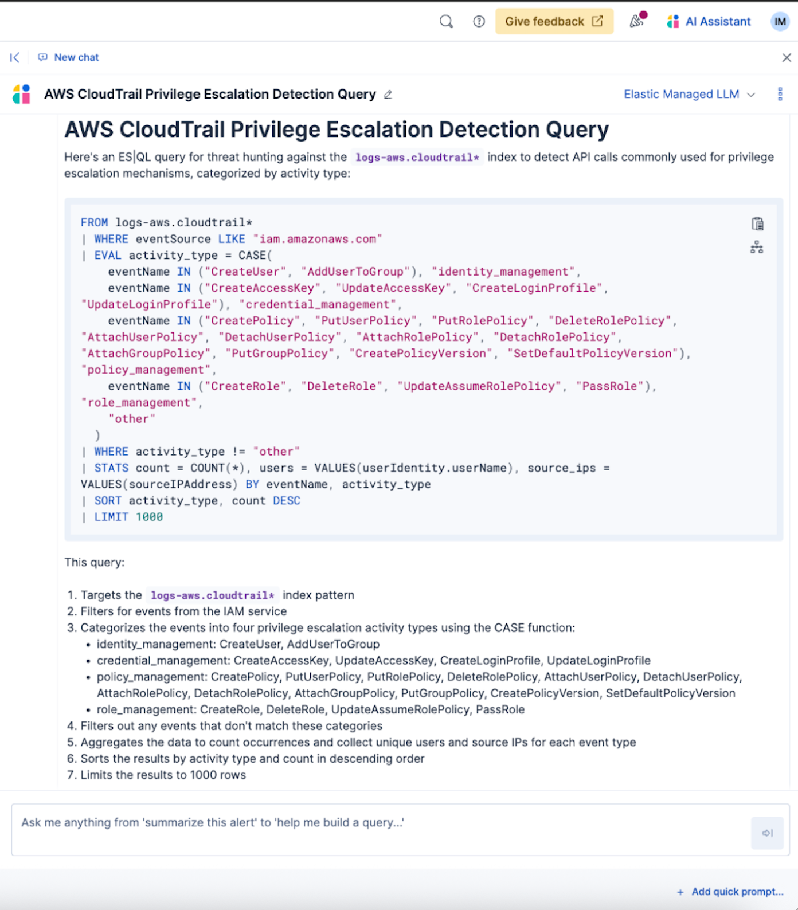Click the search magnifier icon
This screenshot has width=798, height=910.
[x=446, y=22]
